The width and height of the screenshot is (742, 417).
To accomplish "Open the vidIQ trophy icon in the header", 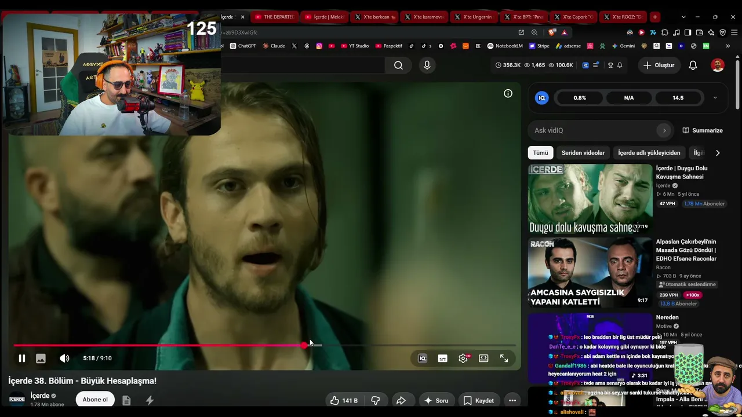I will 610,65.
